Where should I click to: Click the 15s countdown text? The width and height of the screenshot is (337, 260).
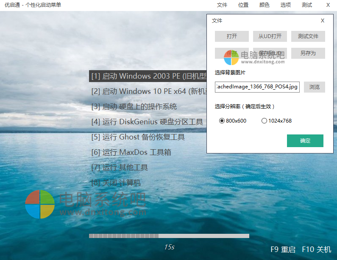point(170,247)
